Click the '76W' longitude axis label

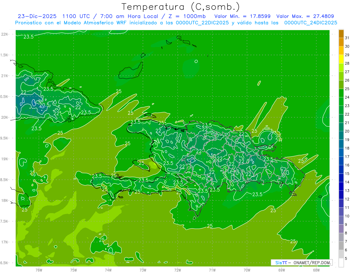[x=39, y=270]
